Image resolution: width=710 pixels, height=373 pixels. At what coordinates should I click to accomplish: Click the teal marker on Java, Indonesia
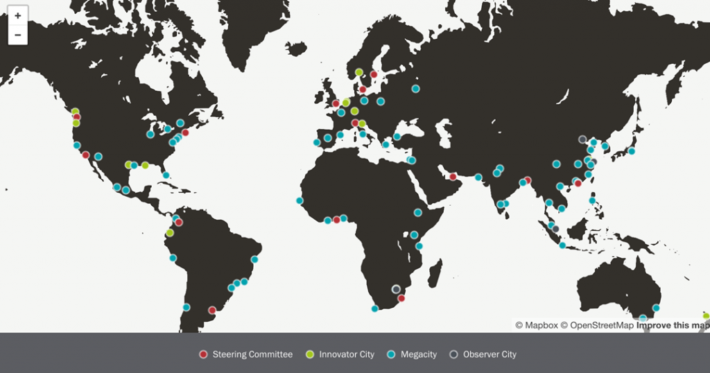point(562,245)
